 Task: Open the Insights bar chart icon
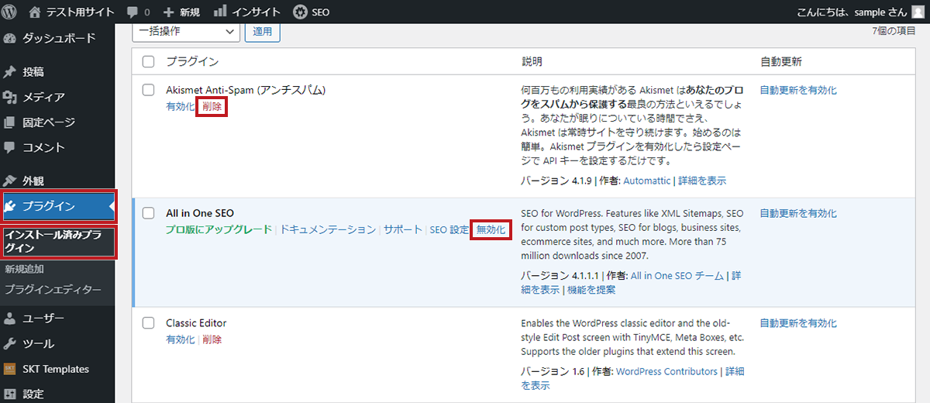click(x=220, y=12)
